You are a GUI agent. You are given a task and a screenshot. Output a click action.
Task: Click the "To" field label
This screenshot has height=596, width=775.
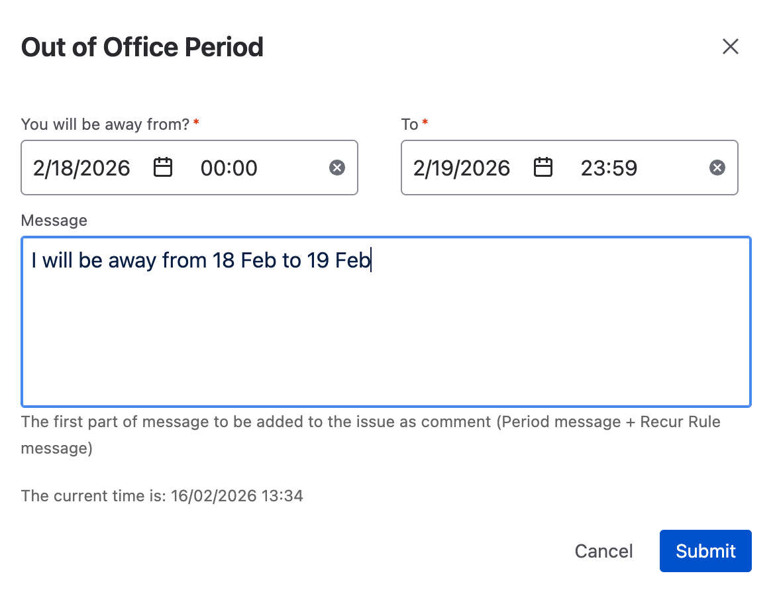409,124
